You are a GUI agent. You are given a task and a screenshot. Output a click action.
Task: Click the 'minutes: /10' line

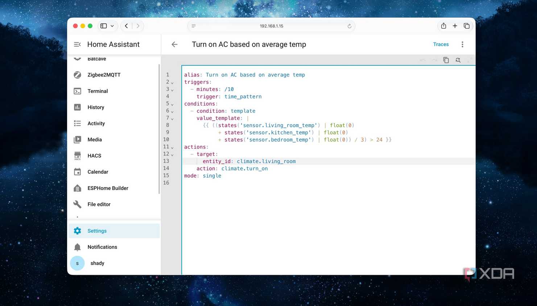point(212,89)
